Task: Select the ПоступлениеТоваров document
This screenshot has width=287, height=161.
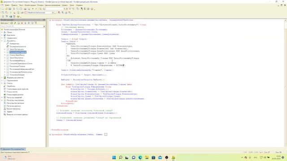Action: [18, 52]
